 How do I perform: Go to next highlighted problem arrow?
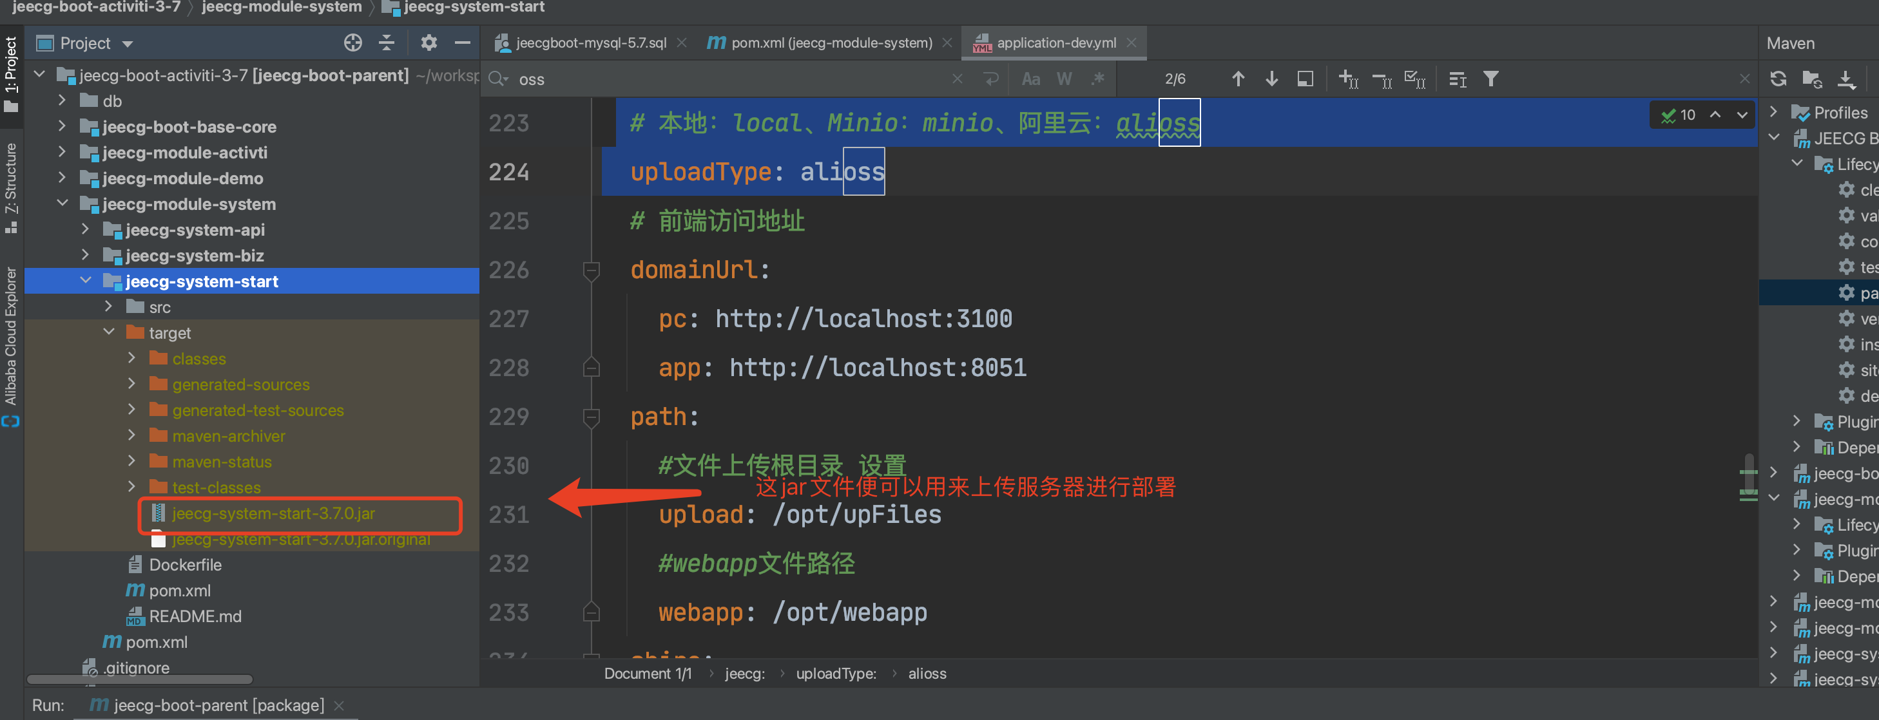pos(1742,115)
